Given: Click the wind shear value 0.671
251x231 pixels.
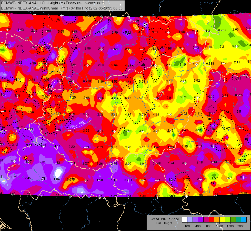Looking at the screenshot, I should (x=143, y=180).
